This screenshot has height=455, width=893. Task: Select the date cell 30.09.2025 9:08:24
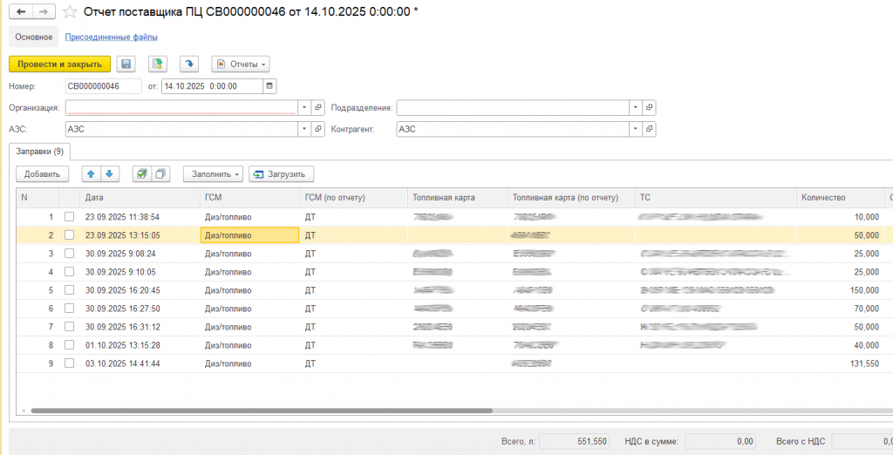point(140,254)
